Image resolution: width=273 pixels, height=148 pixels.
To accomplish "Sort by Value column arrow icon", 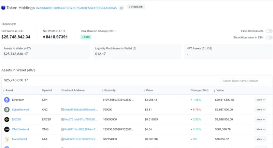I will [215, 91].
